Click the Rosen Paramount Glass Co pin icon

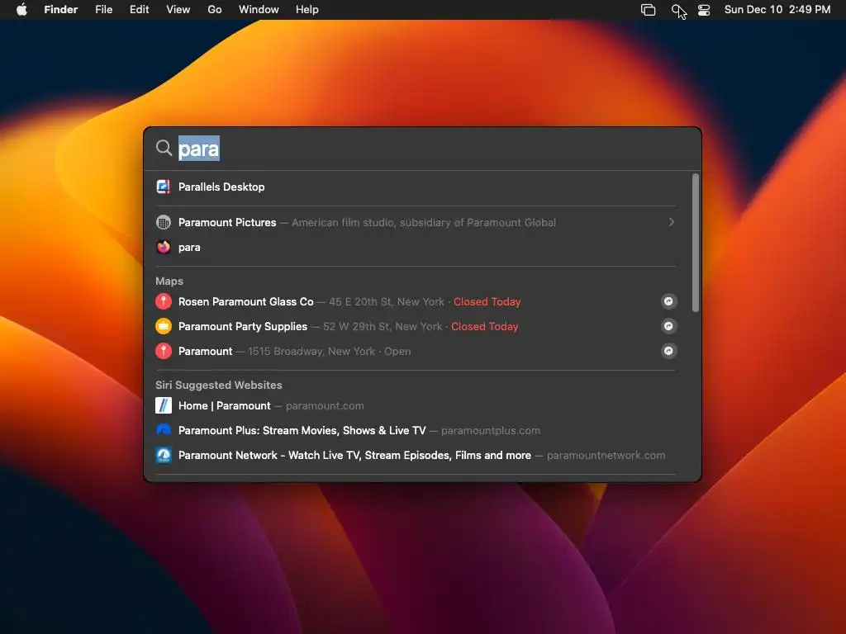pyautogui.click(x=164, y=301)
